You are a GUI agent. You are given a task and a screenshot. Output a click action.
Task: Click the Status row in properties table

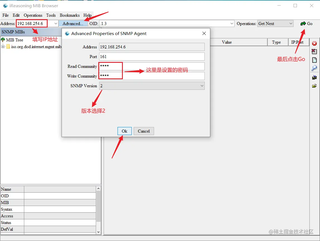[48, 223]
